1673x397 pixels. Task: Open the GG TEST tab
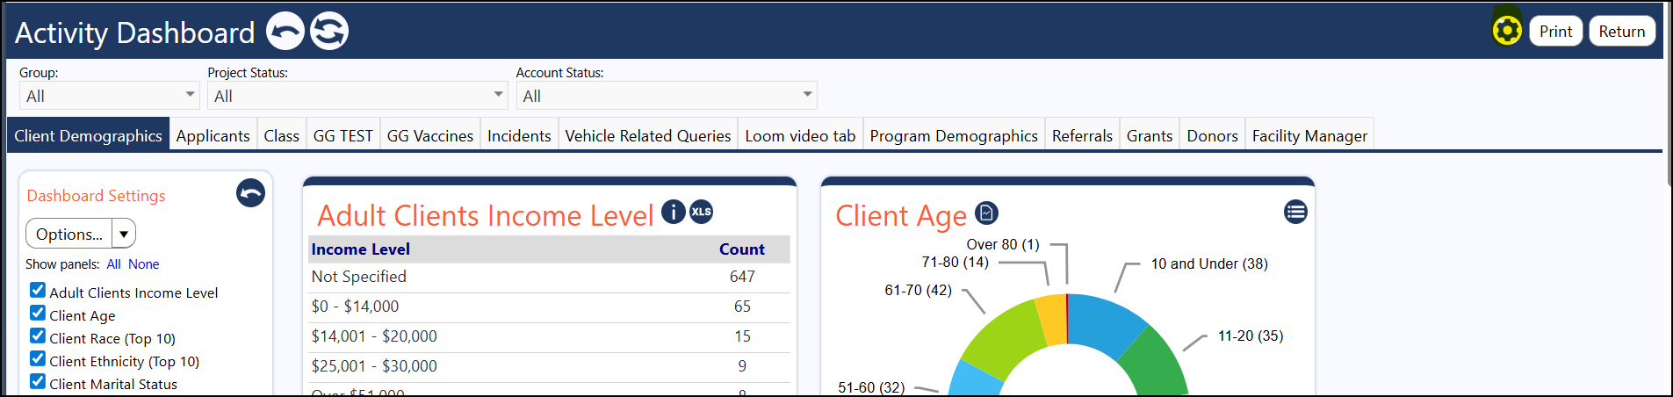pyautogui.click(x=343, y=135)
